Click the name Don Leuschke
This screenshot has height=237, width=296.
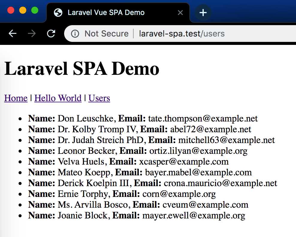[x=85, y=118]
